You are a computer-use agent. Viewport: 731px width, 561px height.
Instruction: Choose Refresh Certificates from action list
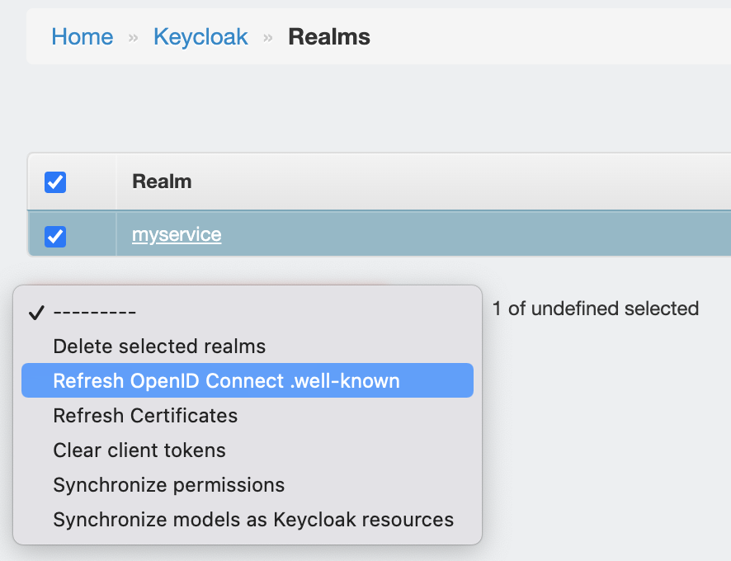[145, 416]
